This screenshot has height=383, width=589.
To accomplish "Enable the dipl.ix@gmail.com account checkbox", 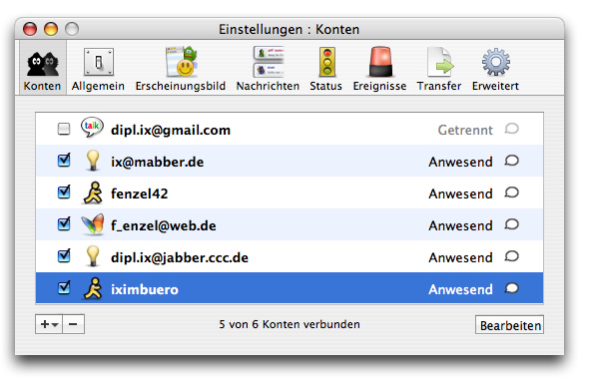I will (64, 129).
